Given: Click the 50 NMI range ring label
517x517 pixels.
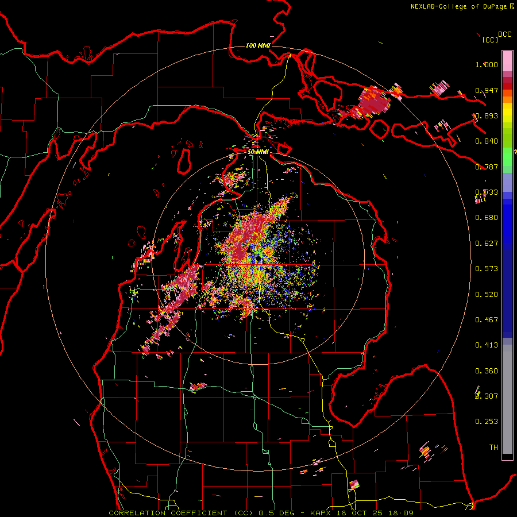Looking at the screenshot, I should (258, 152).
